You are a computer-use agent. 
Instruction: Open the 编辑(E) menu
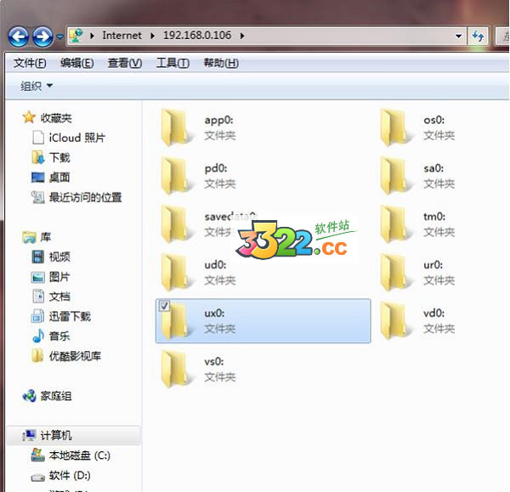click(x=76, y=63)
